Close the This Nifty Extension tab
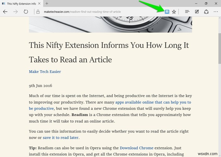Viewport: 221px width, 157px height. (x=39, y=3)
